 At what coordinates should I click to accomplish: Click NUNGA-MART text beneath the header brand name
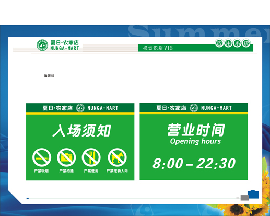[x=65, y=48]
